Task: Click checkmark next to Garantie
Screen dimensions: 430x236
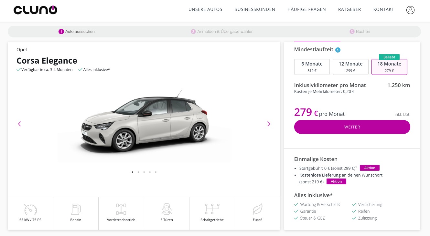Action: [x=296, y=211]
